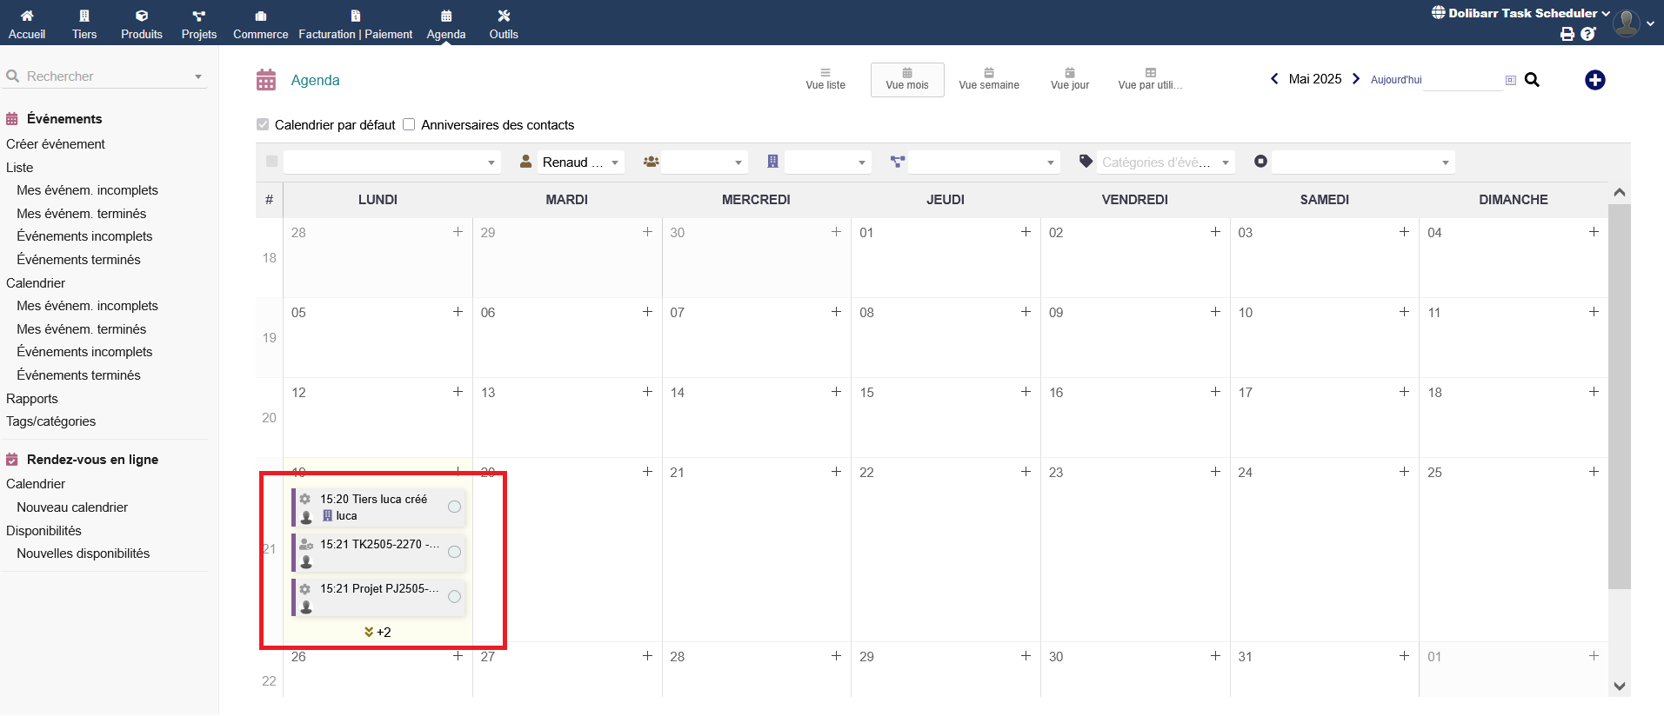
Task: Toggle status circle on TK2505-2270 event
Action: coord(454,552)
